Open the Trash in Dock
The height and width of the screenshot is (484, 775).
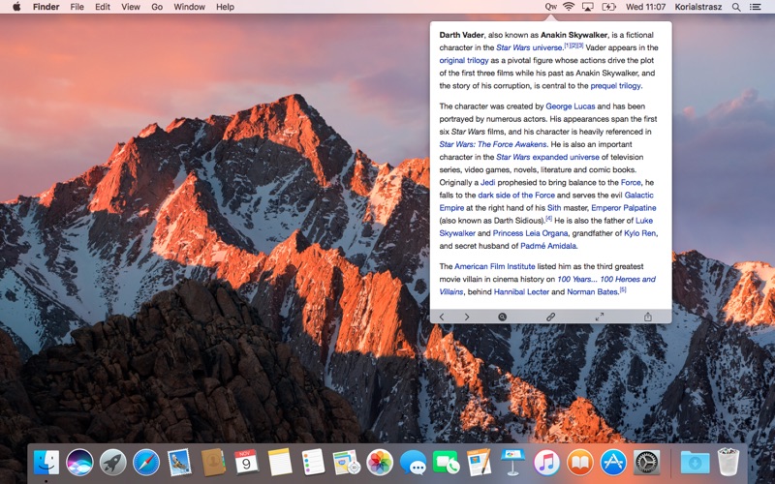click(728, 463)
